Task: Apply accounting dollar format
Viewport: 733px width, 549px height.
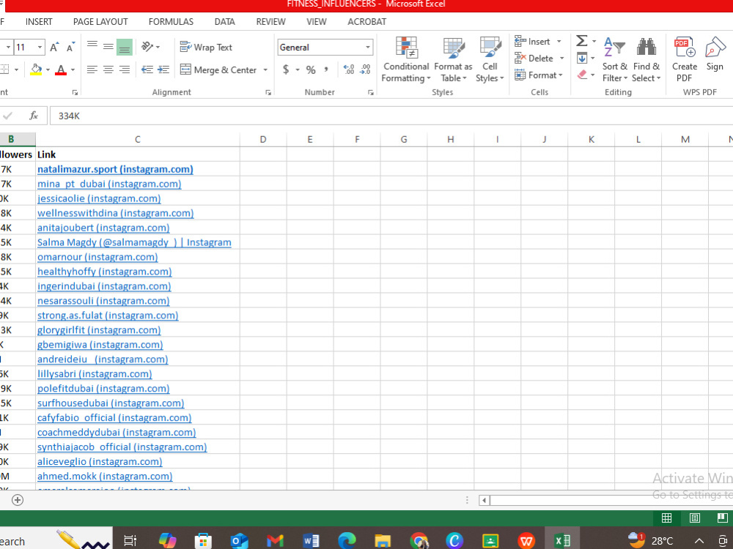Action: [286, 70]
